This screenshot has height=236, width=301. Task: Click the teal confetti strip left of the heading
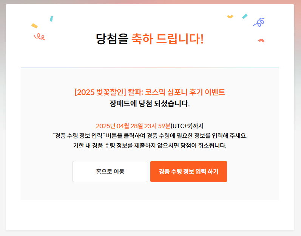[x=51, y=19]
